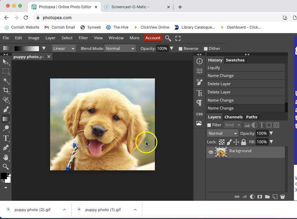This screenshot has width=297, height=219.
Task: Select the Move tool
Action: tap(6, 62)
